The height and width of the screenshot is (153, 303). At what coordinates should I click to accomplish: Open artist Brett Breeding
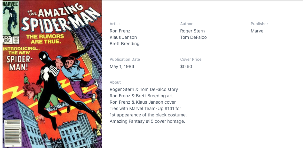click(x=124, y=44)
